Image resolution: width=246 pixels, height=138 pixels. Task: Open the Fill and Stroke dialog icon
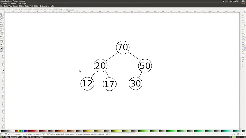point(243,54)
